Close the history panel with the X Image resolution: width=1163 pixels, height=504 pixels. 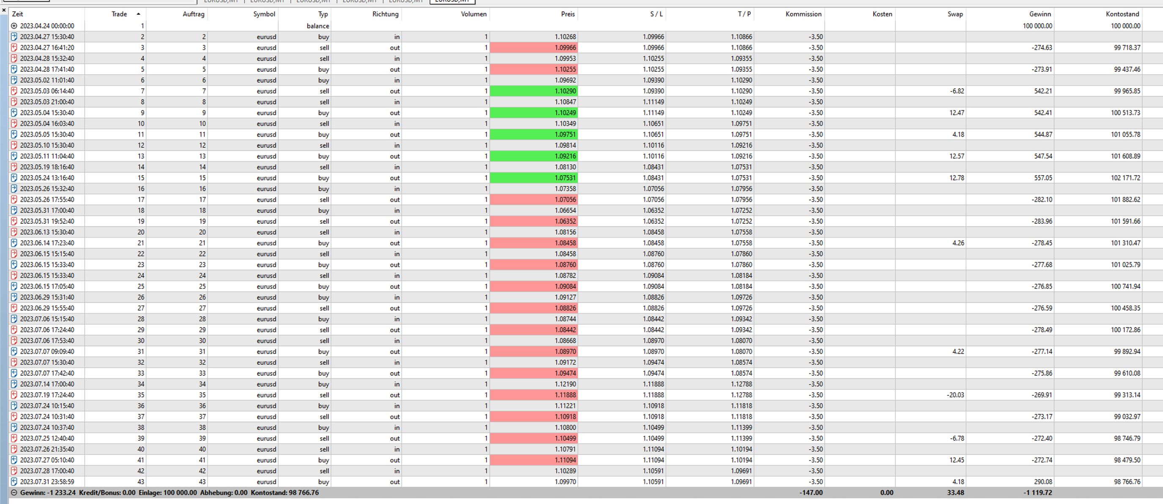click(4, 10)
